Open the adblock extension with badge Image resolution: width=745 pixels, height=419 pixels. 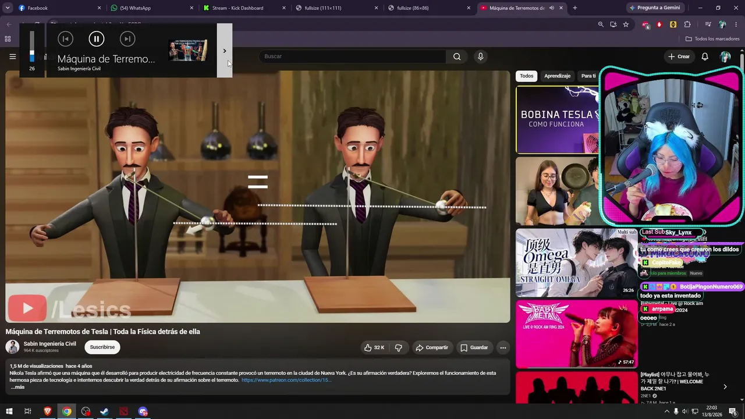(x=645, y=24)
